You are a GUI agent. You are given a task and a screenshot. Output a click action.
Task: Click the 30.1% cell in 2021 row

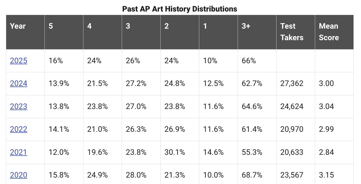click(x=175, y=152)
